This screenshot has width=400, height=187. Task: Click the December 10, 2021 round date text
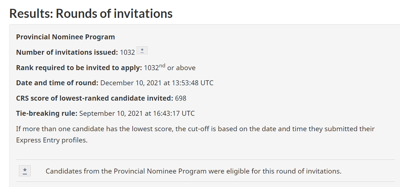click(131, 83)
